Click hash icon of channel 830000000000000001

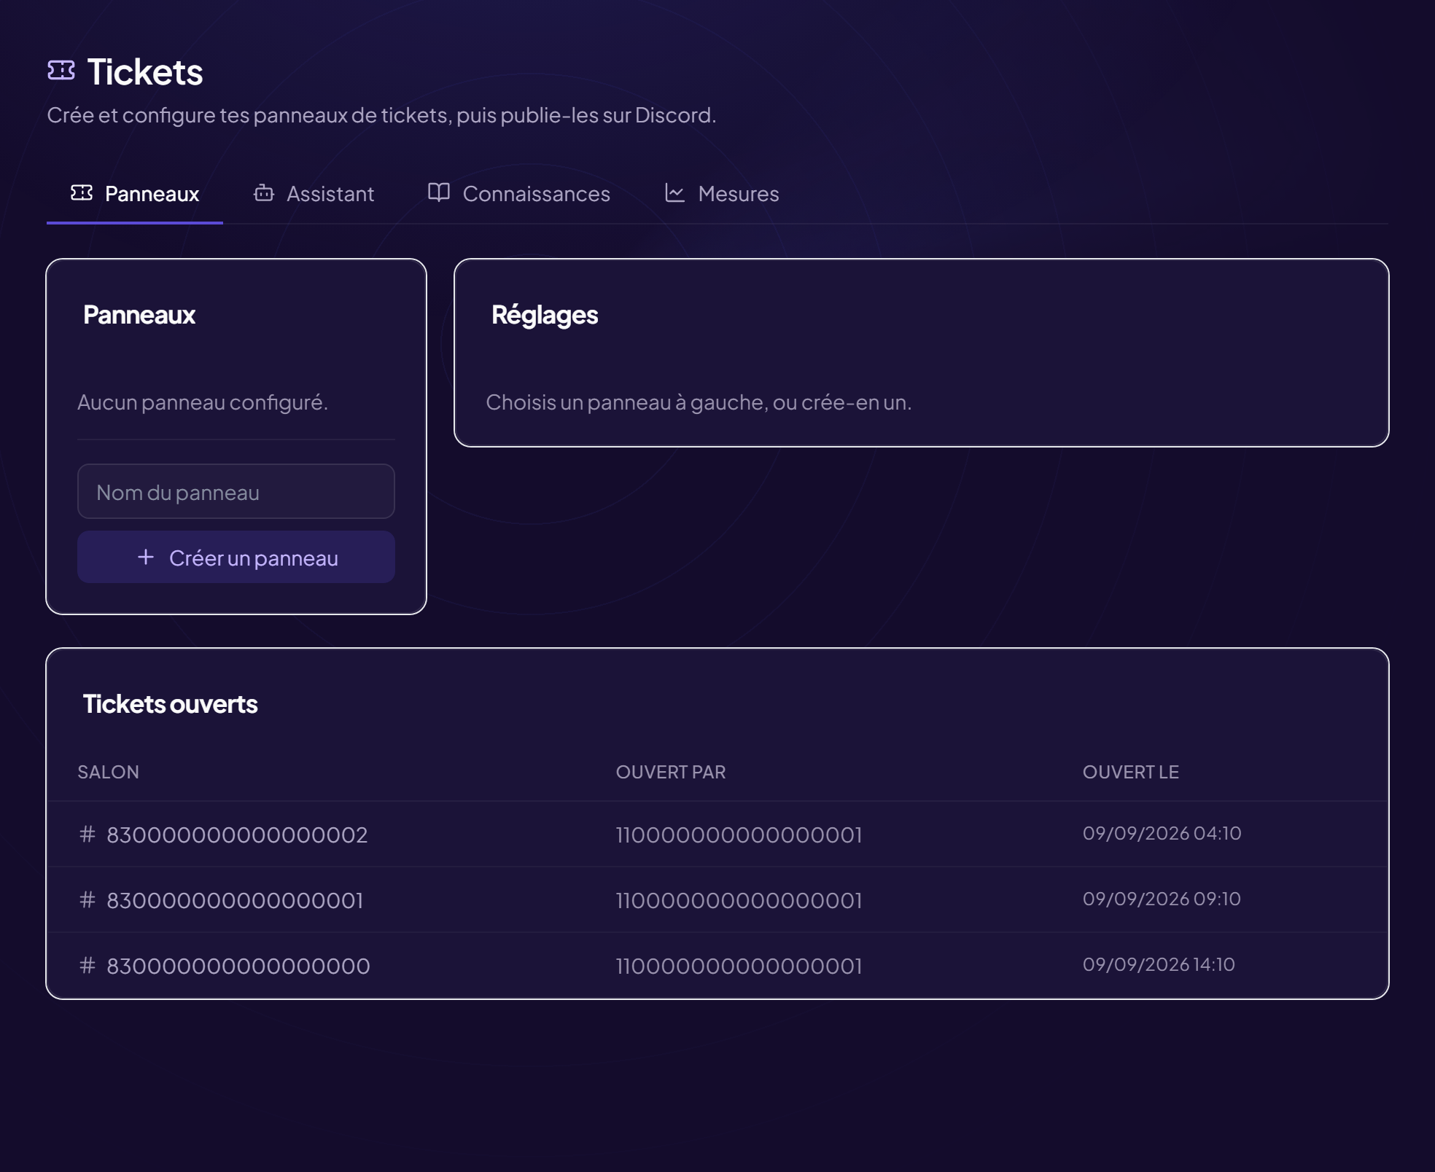pyautogui.click(x=87, y=899)
